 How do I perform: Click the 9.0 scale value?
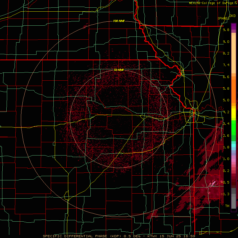(226, 42)
